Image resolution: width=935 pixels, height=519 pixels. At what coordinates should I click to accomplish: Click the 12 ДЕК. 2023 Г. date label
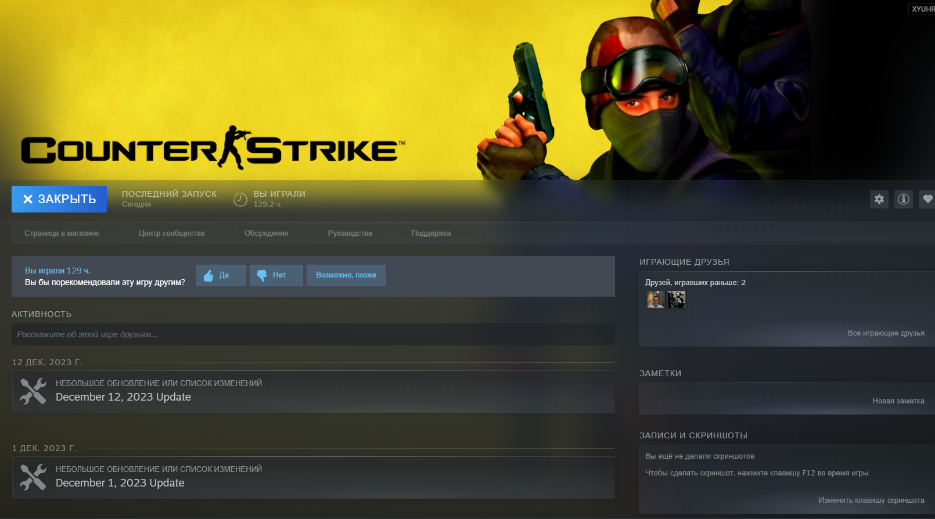(47, 362)
